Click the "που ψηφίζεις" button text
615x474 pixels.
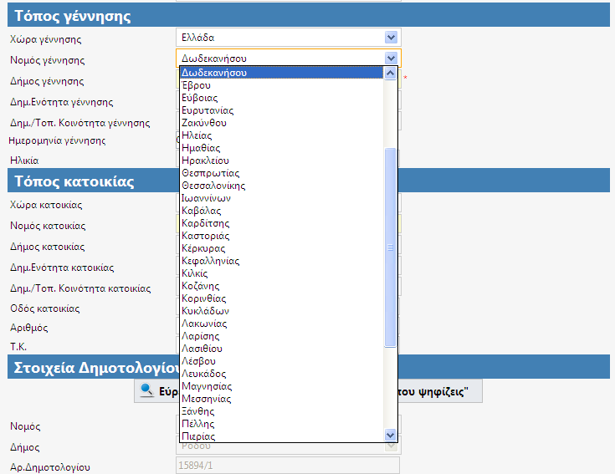coord(433,391)
